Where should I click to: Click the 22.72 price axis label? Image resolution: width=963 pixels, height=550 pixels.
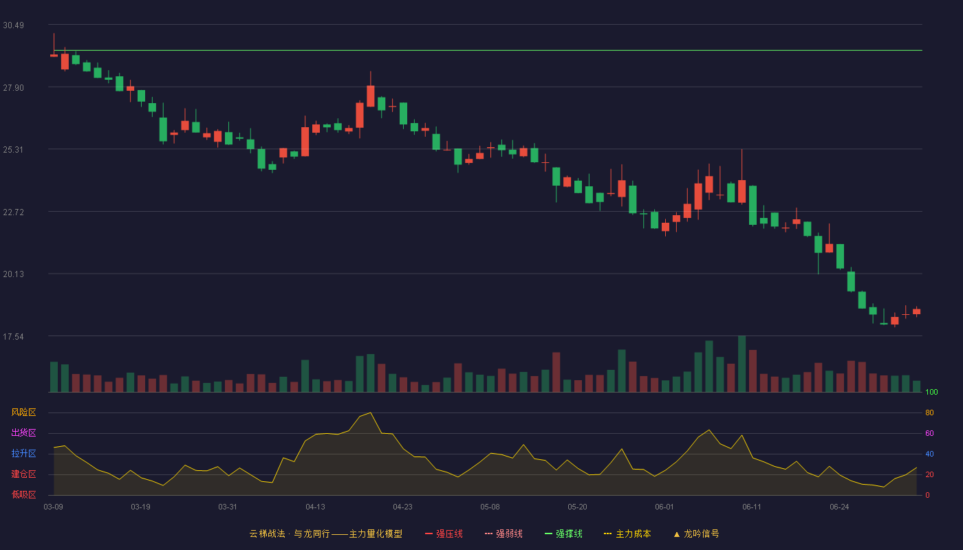click(x=13, y=212)
